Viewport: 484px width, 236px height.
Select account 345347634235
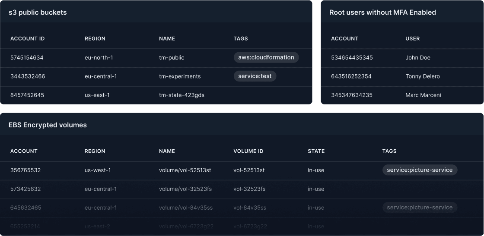coord(352,95)
